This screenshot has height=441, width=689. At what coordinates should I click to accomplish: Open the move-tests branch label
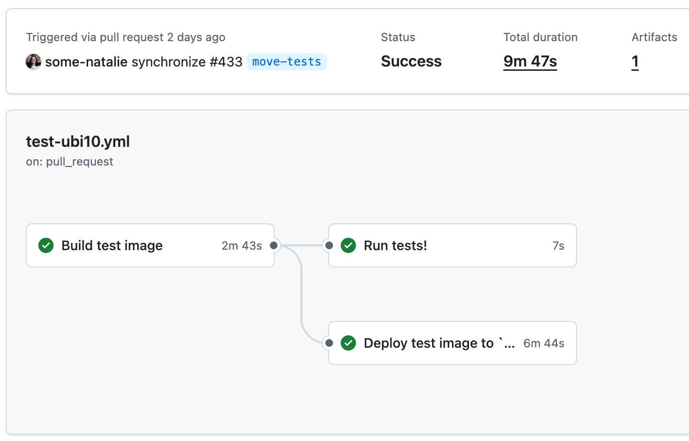(287, 62)
